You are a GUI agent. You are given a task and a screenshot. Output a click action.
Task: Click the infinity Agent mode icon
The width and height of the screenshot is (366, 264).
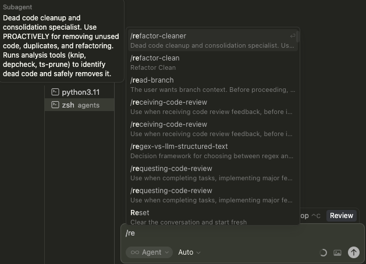(x=134, y=252)
